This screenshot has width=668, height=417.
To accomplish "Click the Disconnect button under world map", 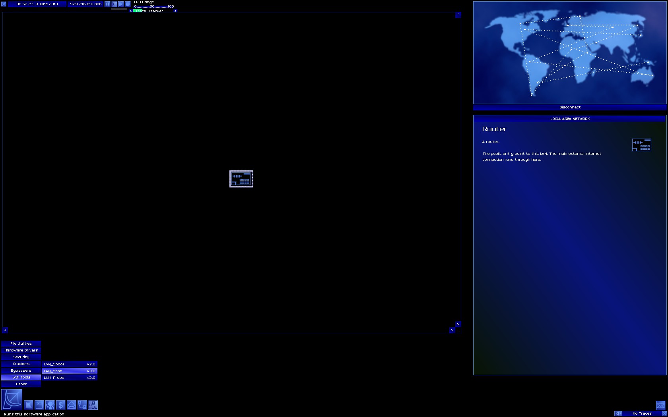I will pos(570,107).
